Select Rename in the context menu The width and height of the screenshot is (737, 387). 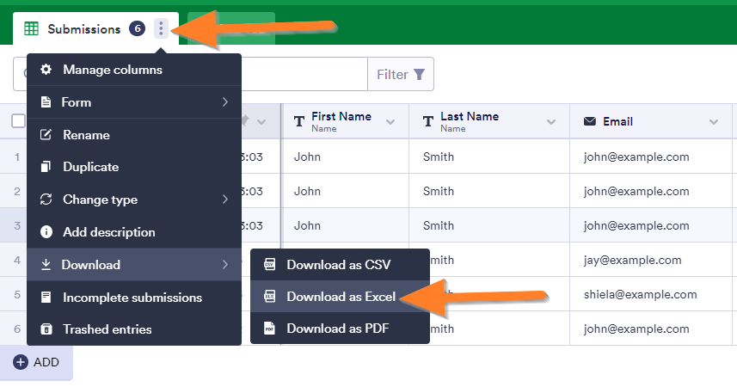(x=86, y=135)
